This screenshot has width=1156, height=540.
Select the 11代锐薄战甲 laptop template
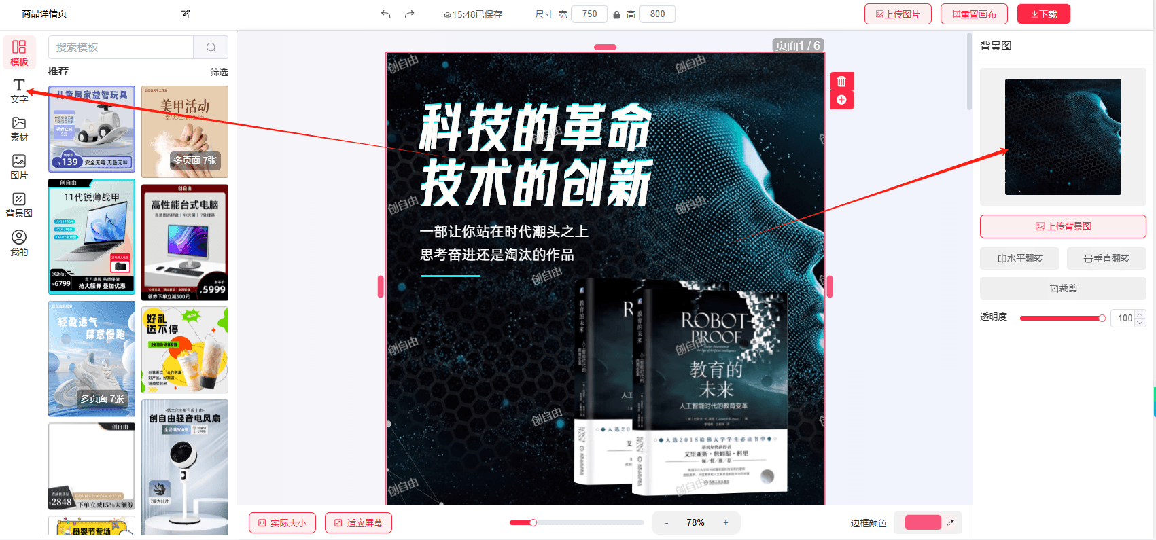[92, 236]
